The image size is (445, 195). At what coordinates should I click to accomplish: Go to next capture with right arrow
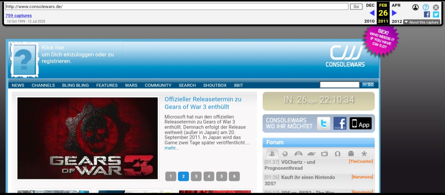pos(394,13)
